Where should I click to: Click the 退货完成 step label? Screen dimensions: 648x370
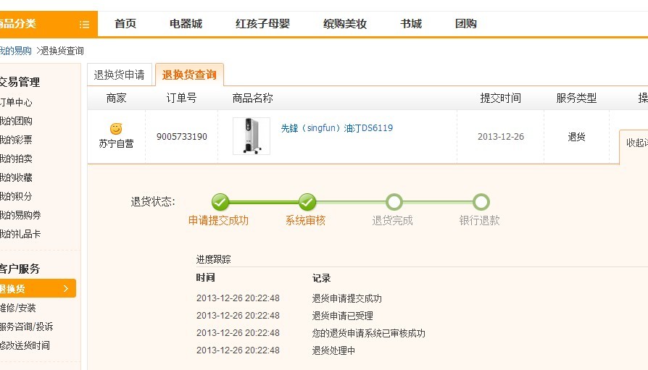coord(393,221)
